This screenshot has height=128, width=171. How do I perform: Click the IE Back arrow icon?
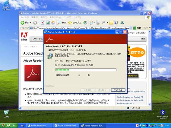(22, 23)
